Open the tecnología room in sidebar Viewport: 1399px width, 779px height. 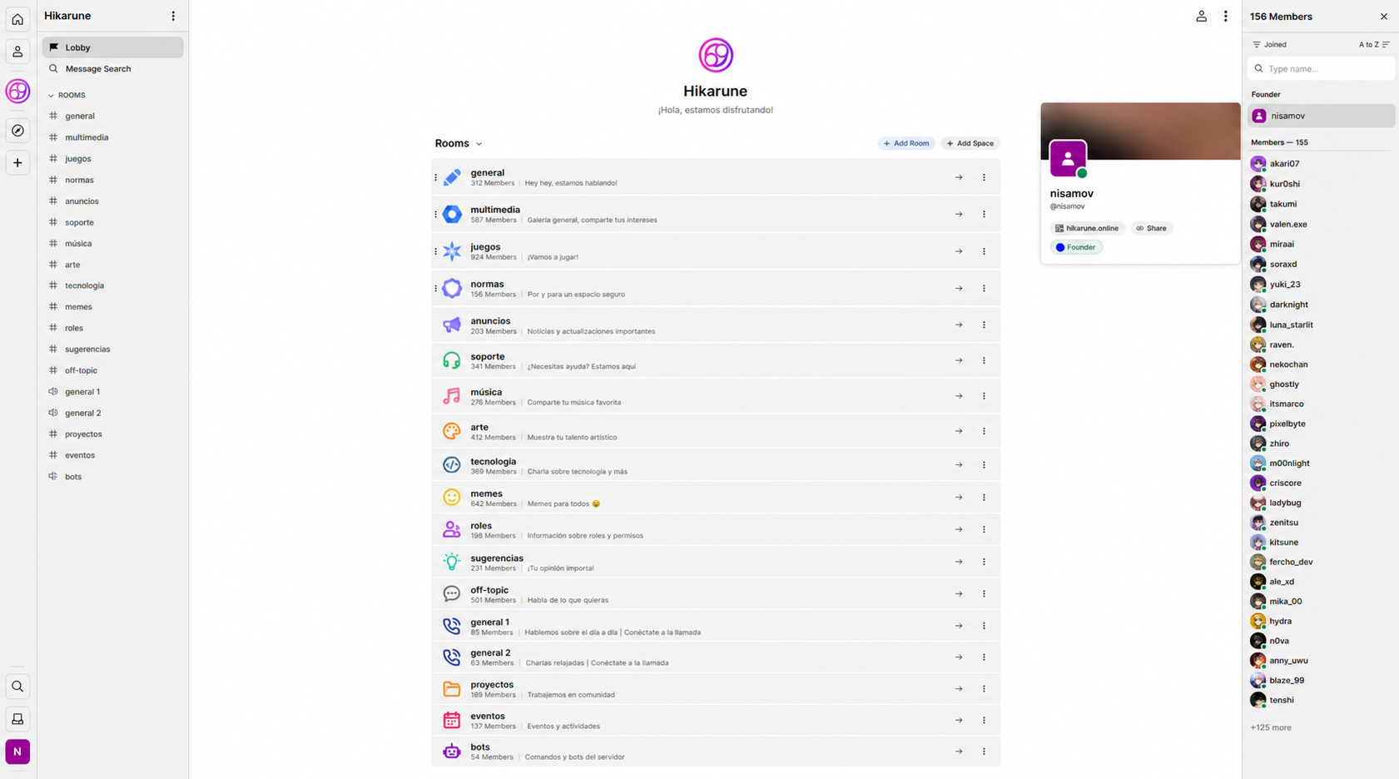[x=113, y=285]
